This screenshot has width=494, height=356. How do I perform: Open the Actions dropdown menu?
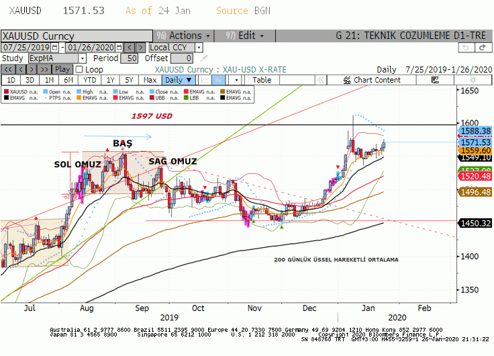183,36
